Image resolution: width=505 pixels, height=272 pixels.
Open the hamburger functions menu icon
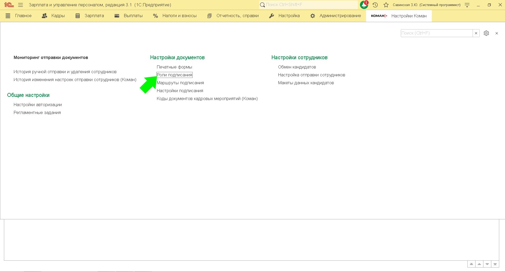click(21, 5)
